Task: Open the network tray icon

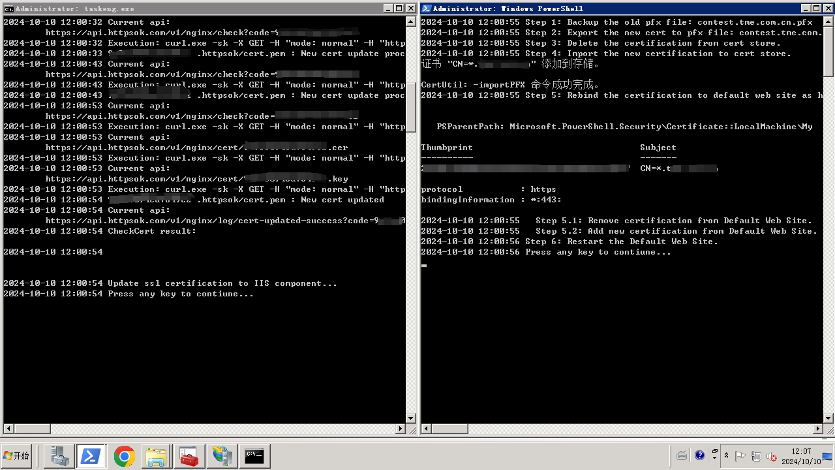Action: pos(756,456)
